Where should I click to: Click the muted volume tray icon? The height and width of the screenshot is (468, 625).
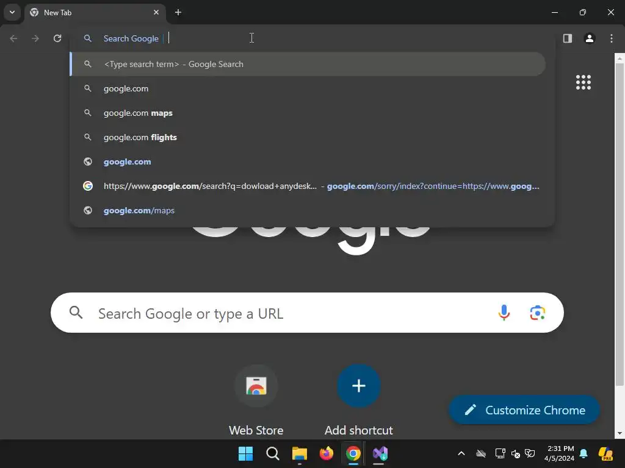click(x=515, y=453)
